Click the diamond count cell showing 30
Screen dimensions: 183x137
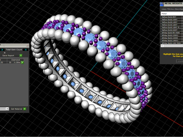pos(10,62)
